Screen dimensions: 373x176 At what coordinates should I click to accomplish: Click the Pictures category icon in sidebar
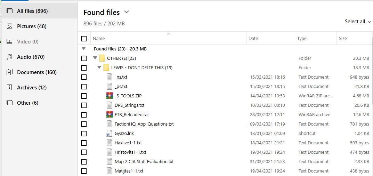tap(10, 26)
